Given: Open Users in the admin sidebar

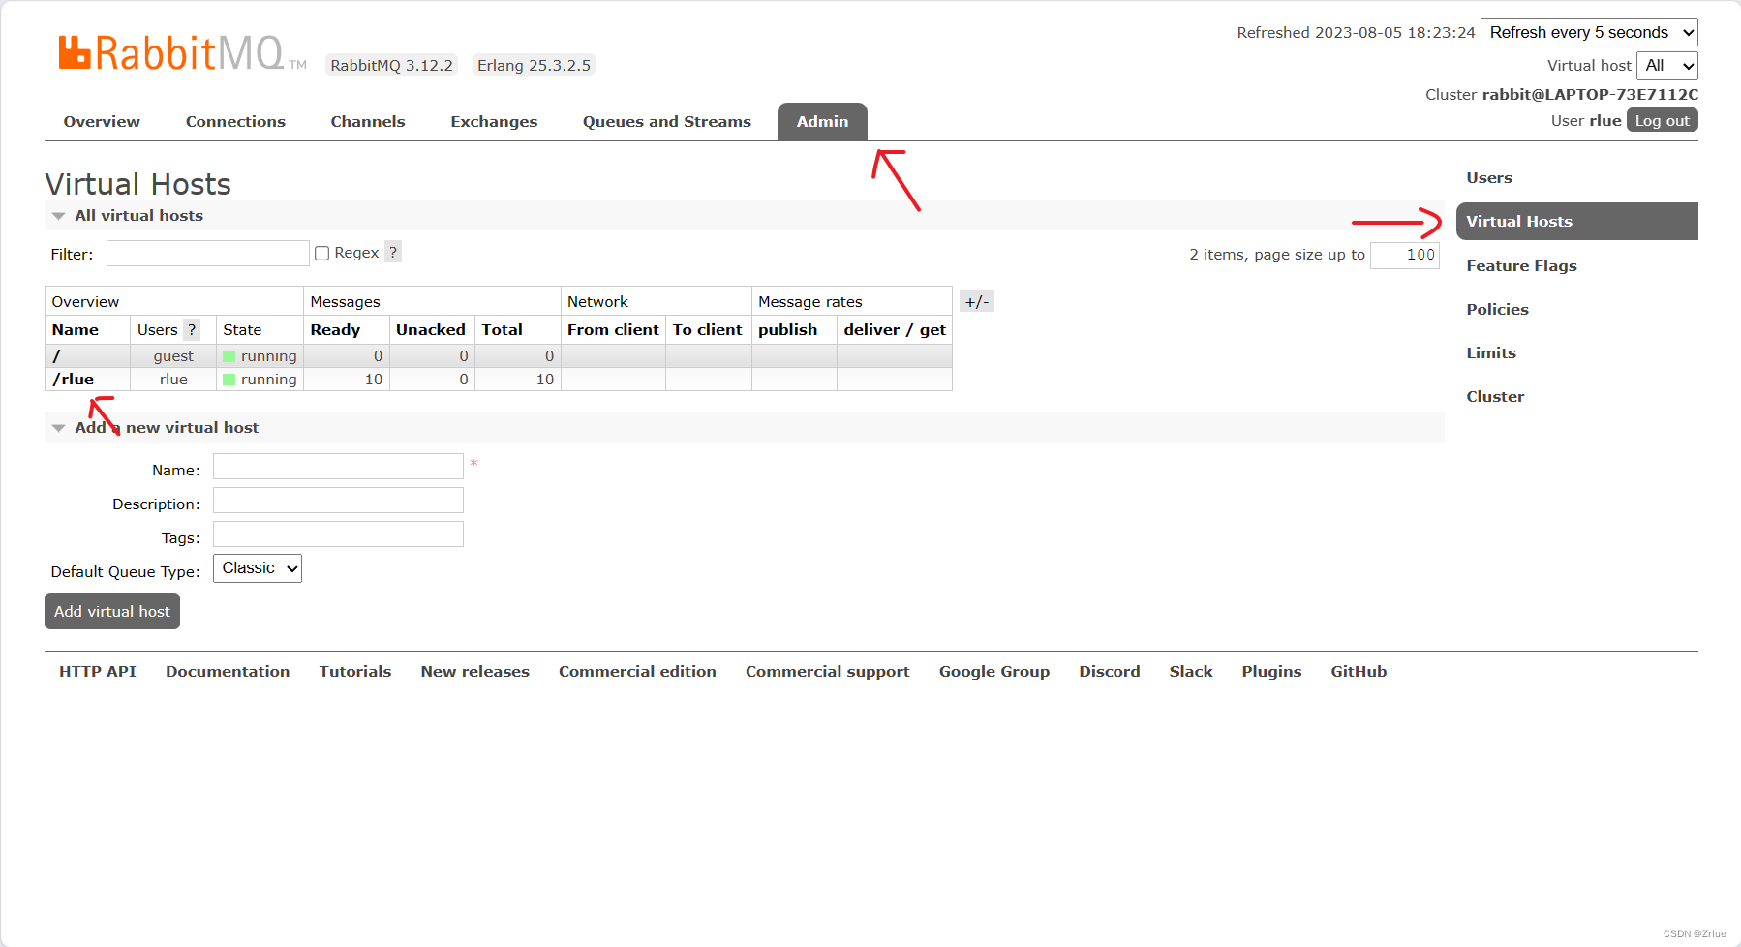Looking at the screenshot, I should point(1489,177).
